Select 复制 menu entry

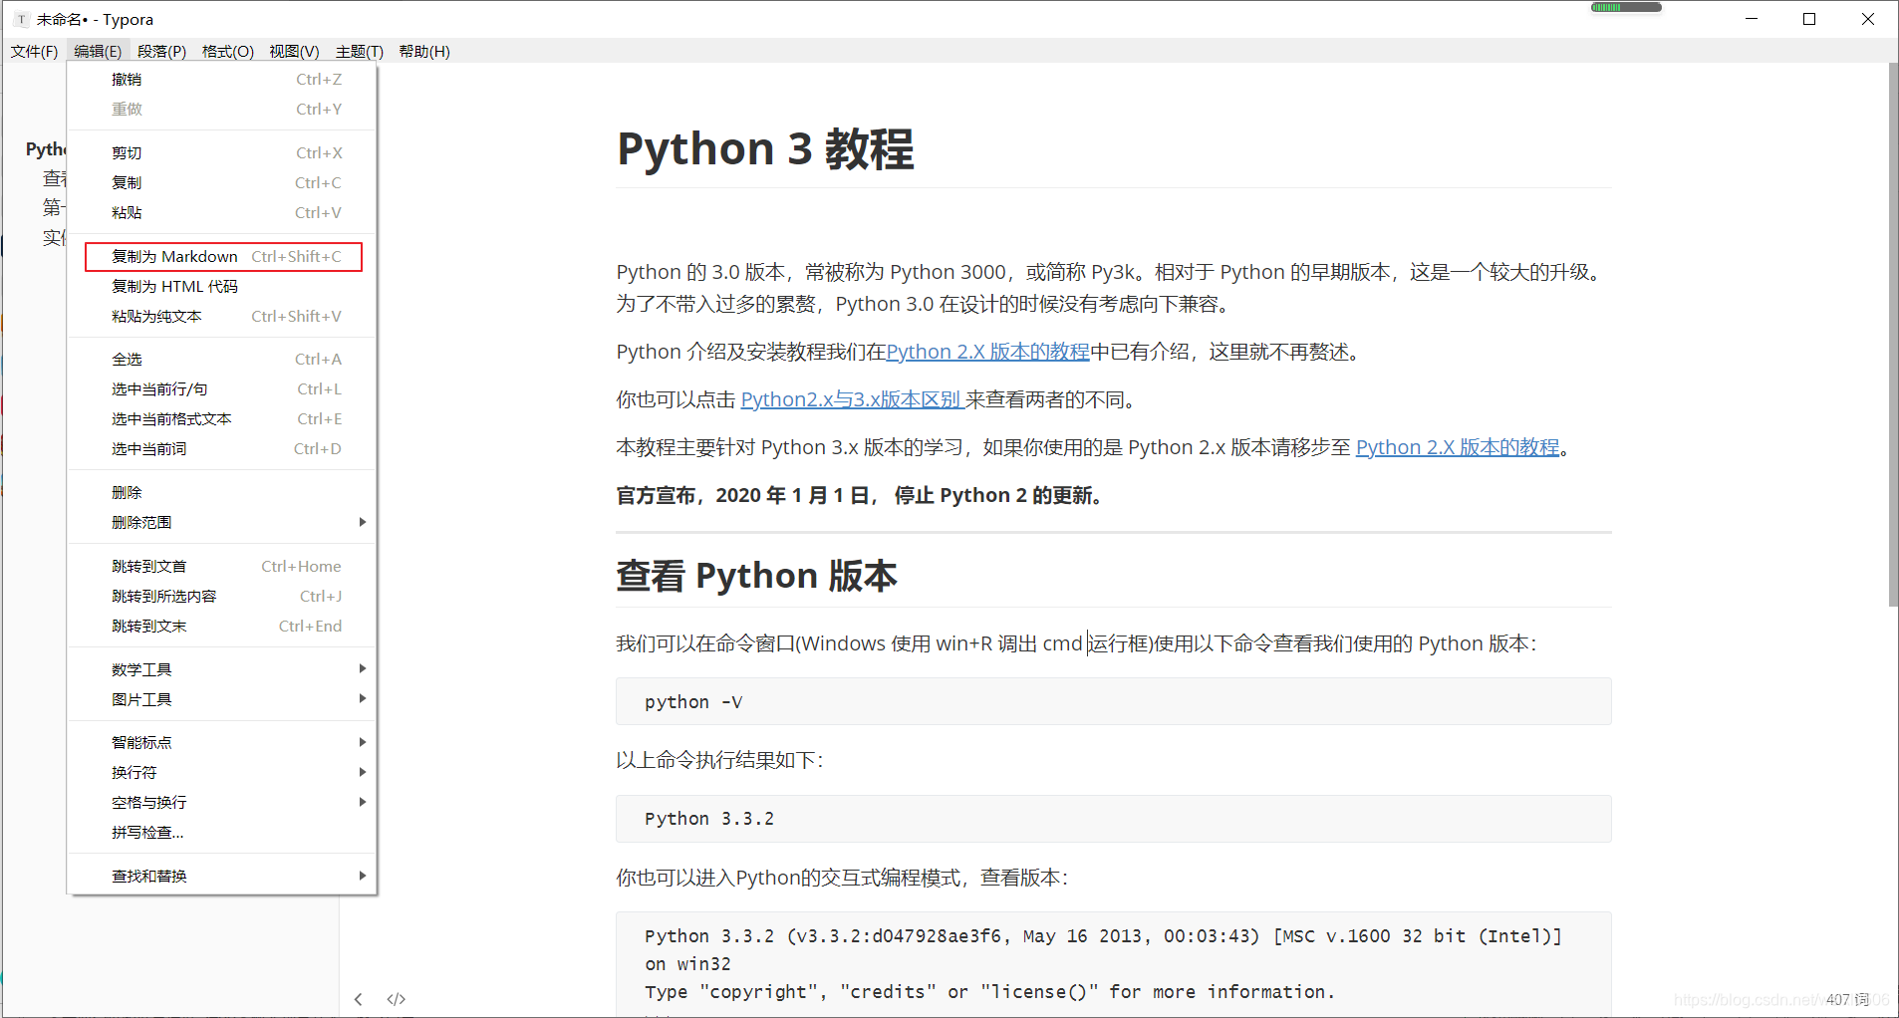click(x=222, y=182)
